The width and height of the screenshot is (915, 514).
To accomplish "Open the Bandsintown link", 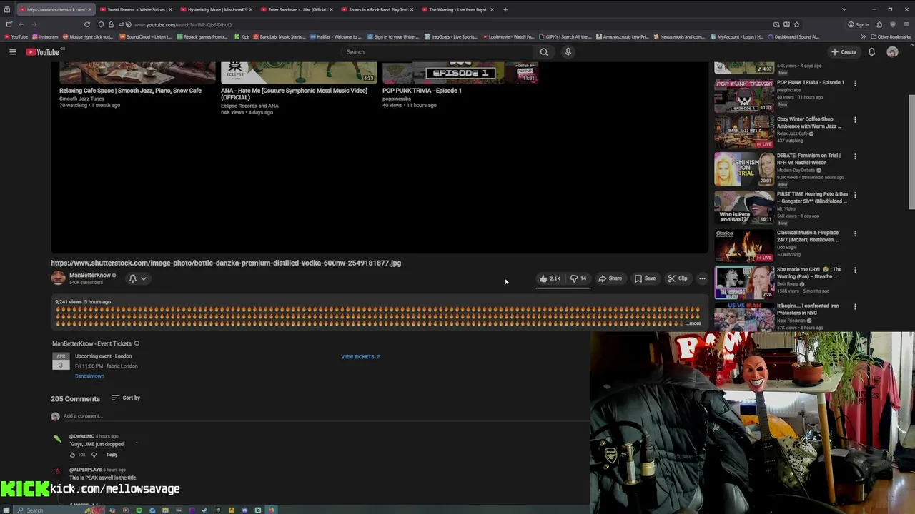I will (x=89, y=376).
